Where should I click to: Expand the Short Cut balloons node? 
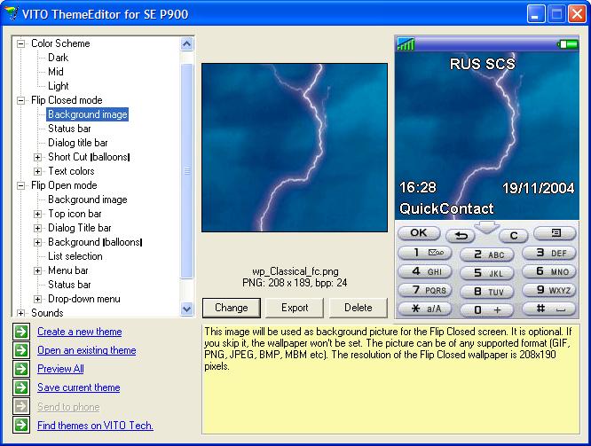tap(37, 157)
